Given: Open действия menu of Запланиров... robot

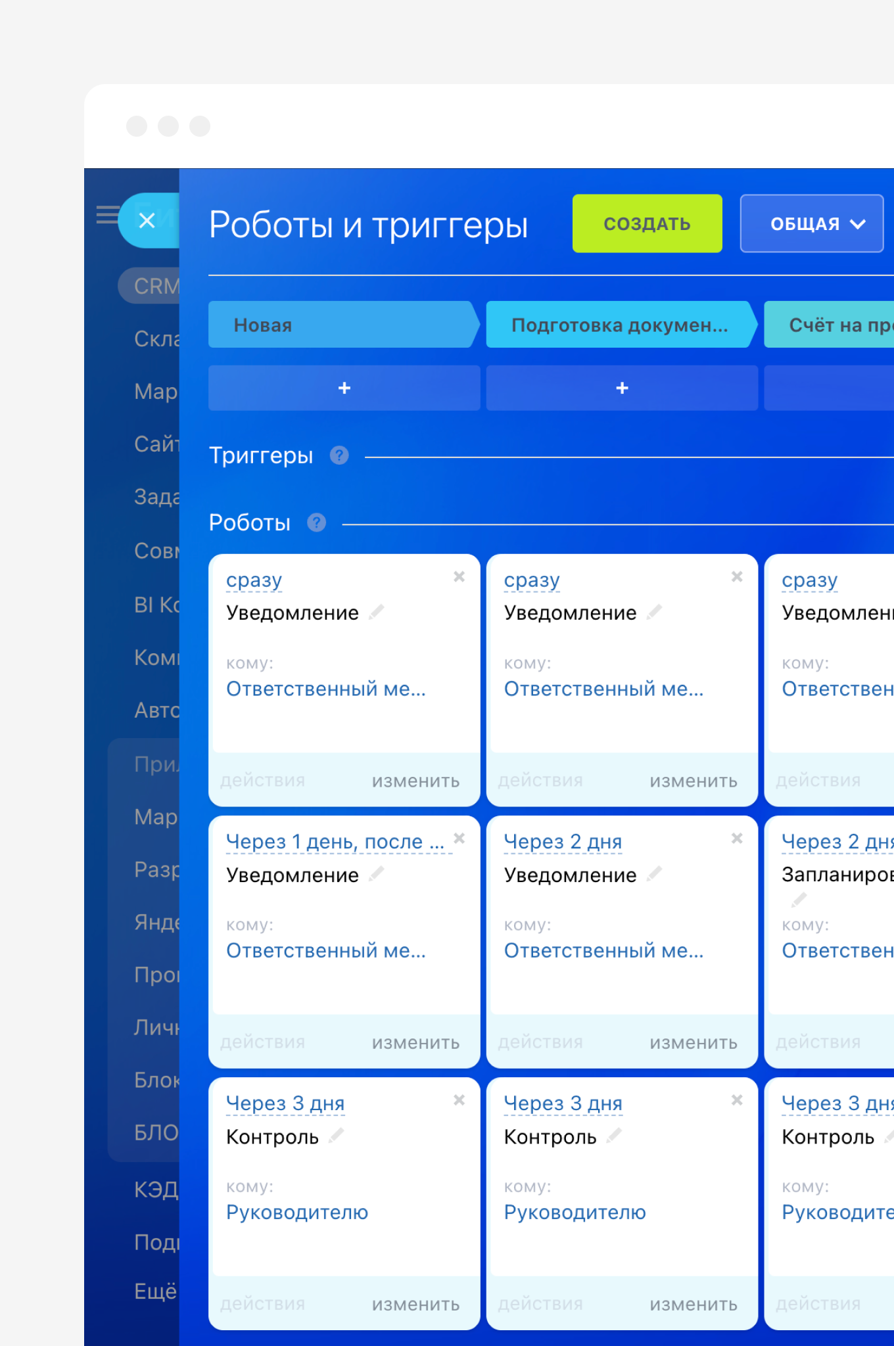Looking at the screenshot, I should [818, 1042].
